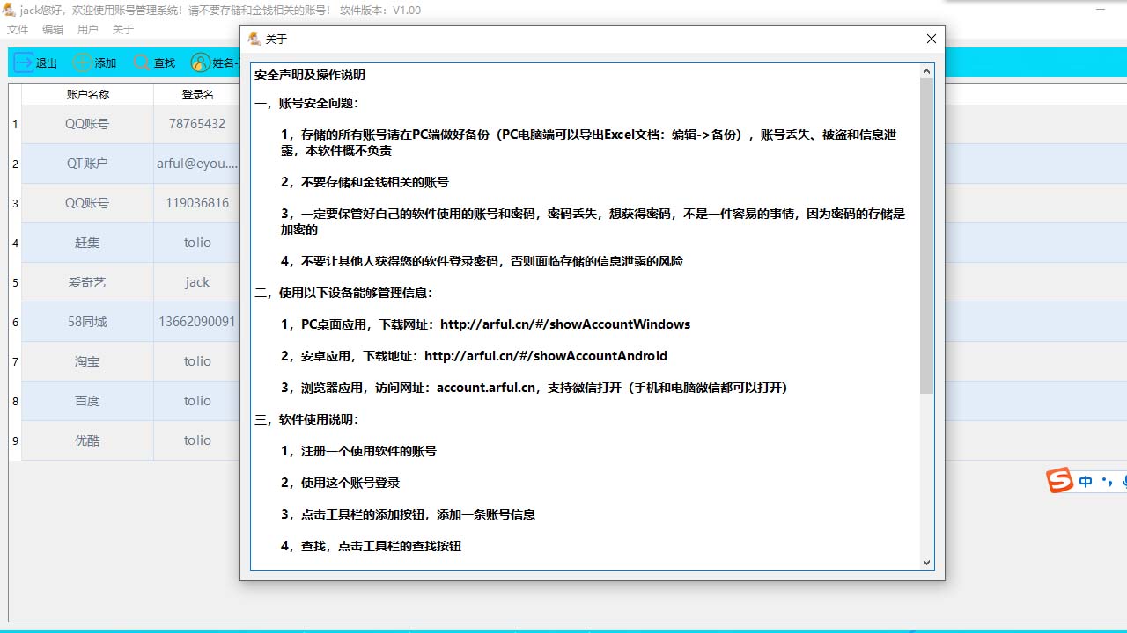Image resolution: width=1127 pixels, height=633 pixels.
Task: Open the 文件 menu
Action: coord(18,29)
